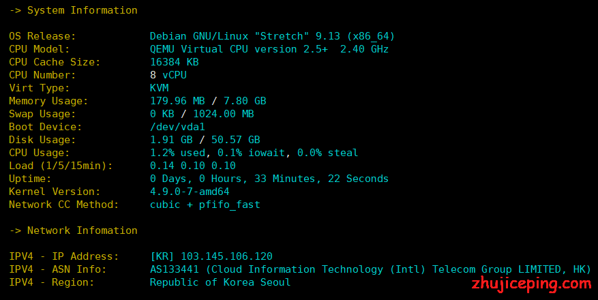Screen dimensions: 598x300
Task: Click the cubic + pfifo_fast value
Action: [205, 205]
